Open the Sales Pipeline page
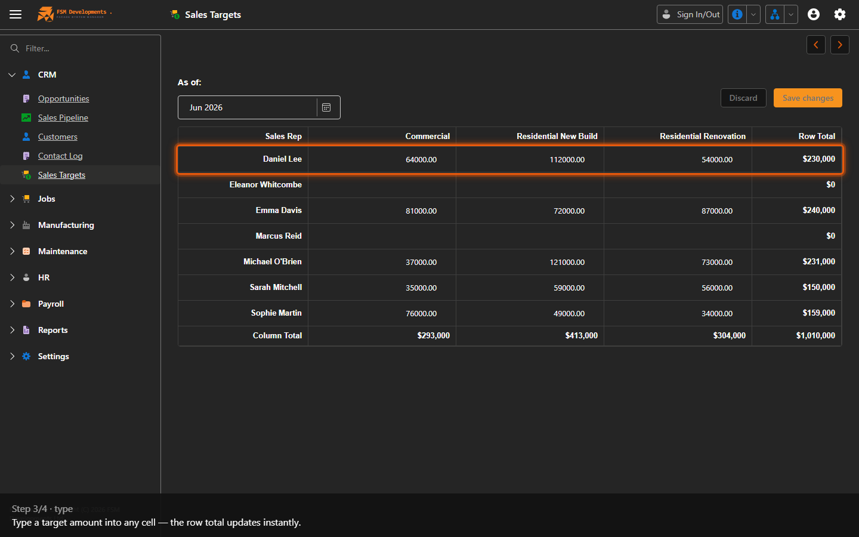 coord(63,118)
